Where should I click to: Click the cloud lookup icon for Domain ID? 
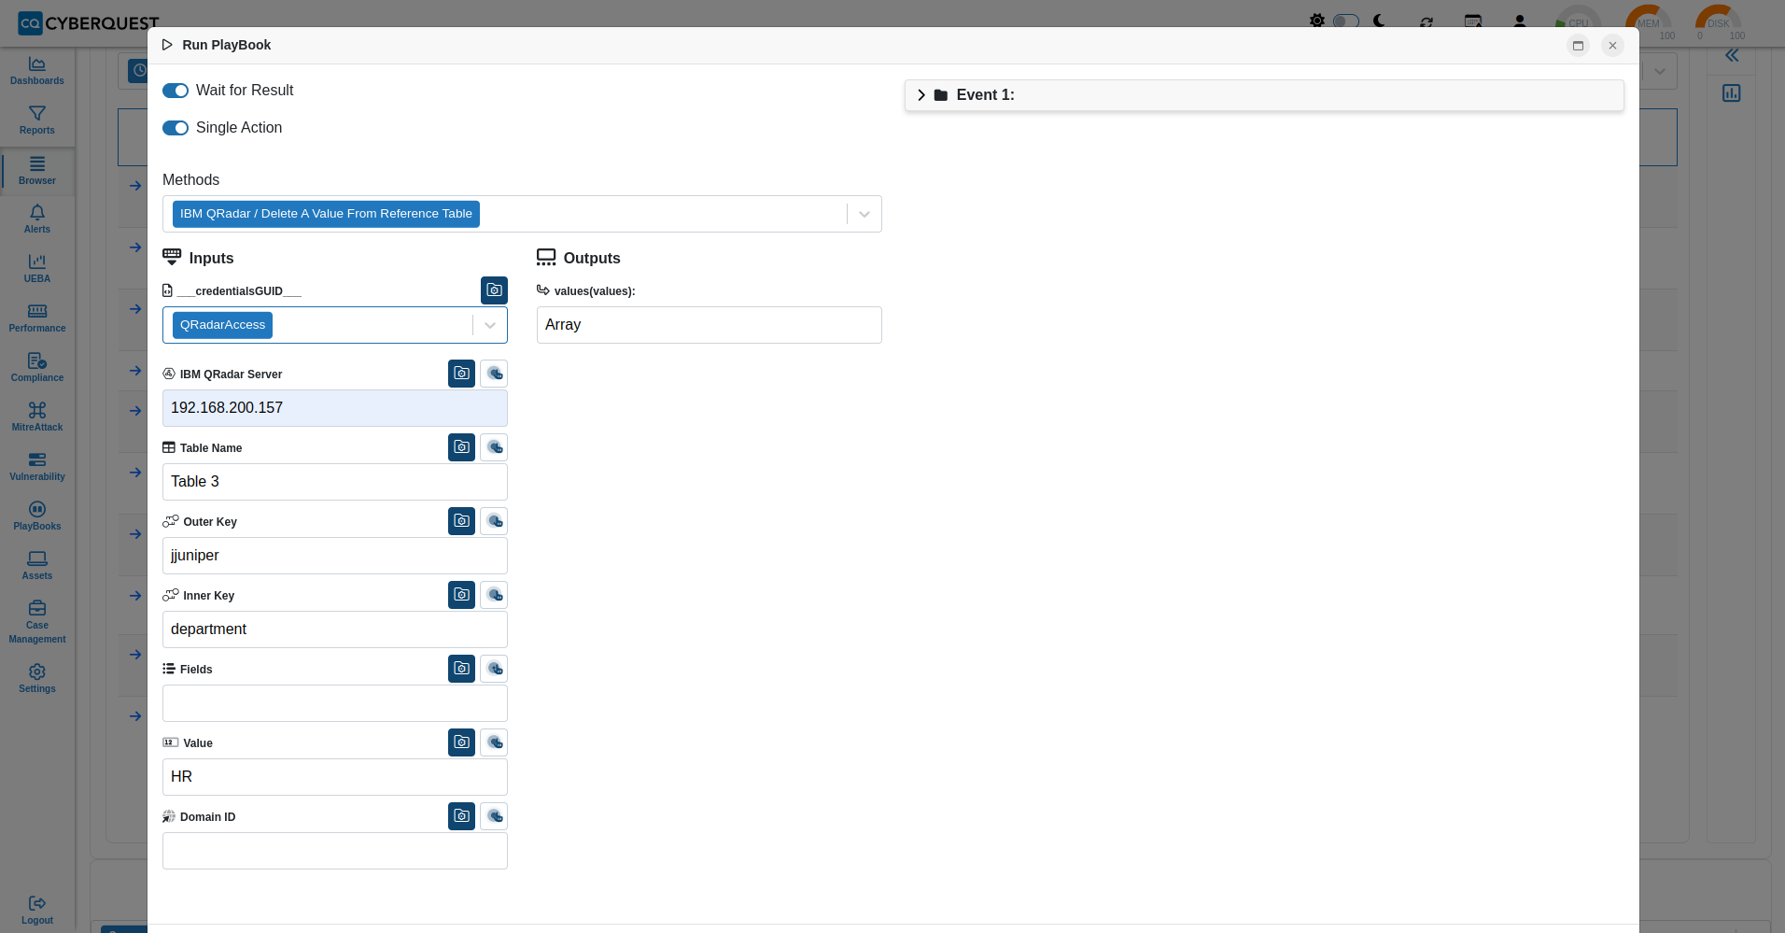494,816
